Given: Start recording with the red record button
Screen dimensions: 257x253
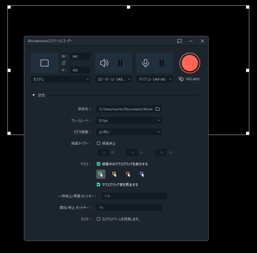Looking at the screenshot, I should click(190, 63).
